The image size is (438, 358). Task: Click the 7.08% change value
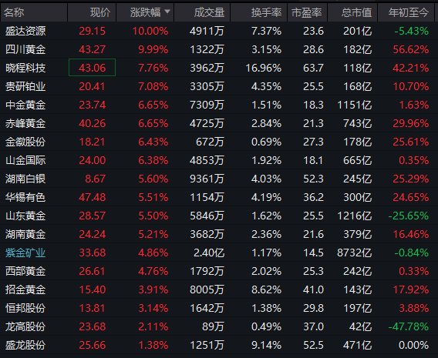click(x=153, y=86)
